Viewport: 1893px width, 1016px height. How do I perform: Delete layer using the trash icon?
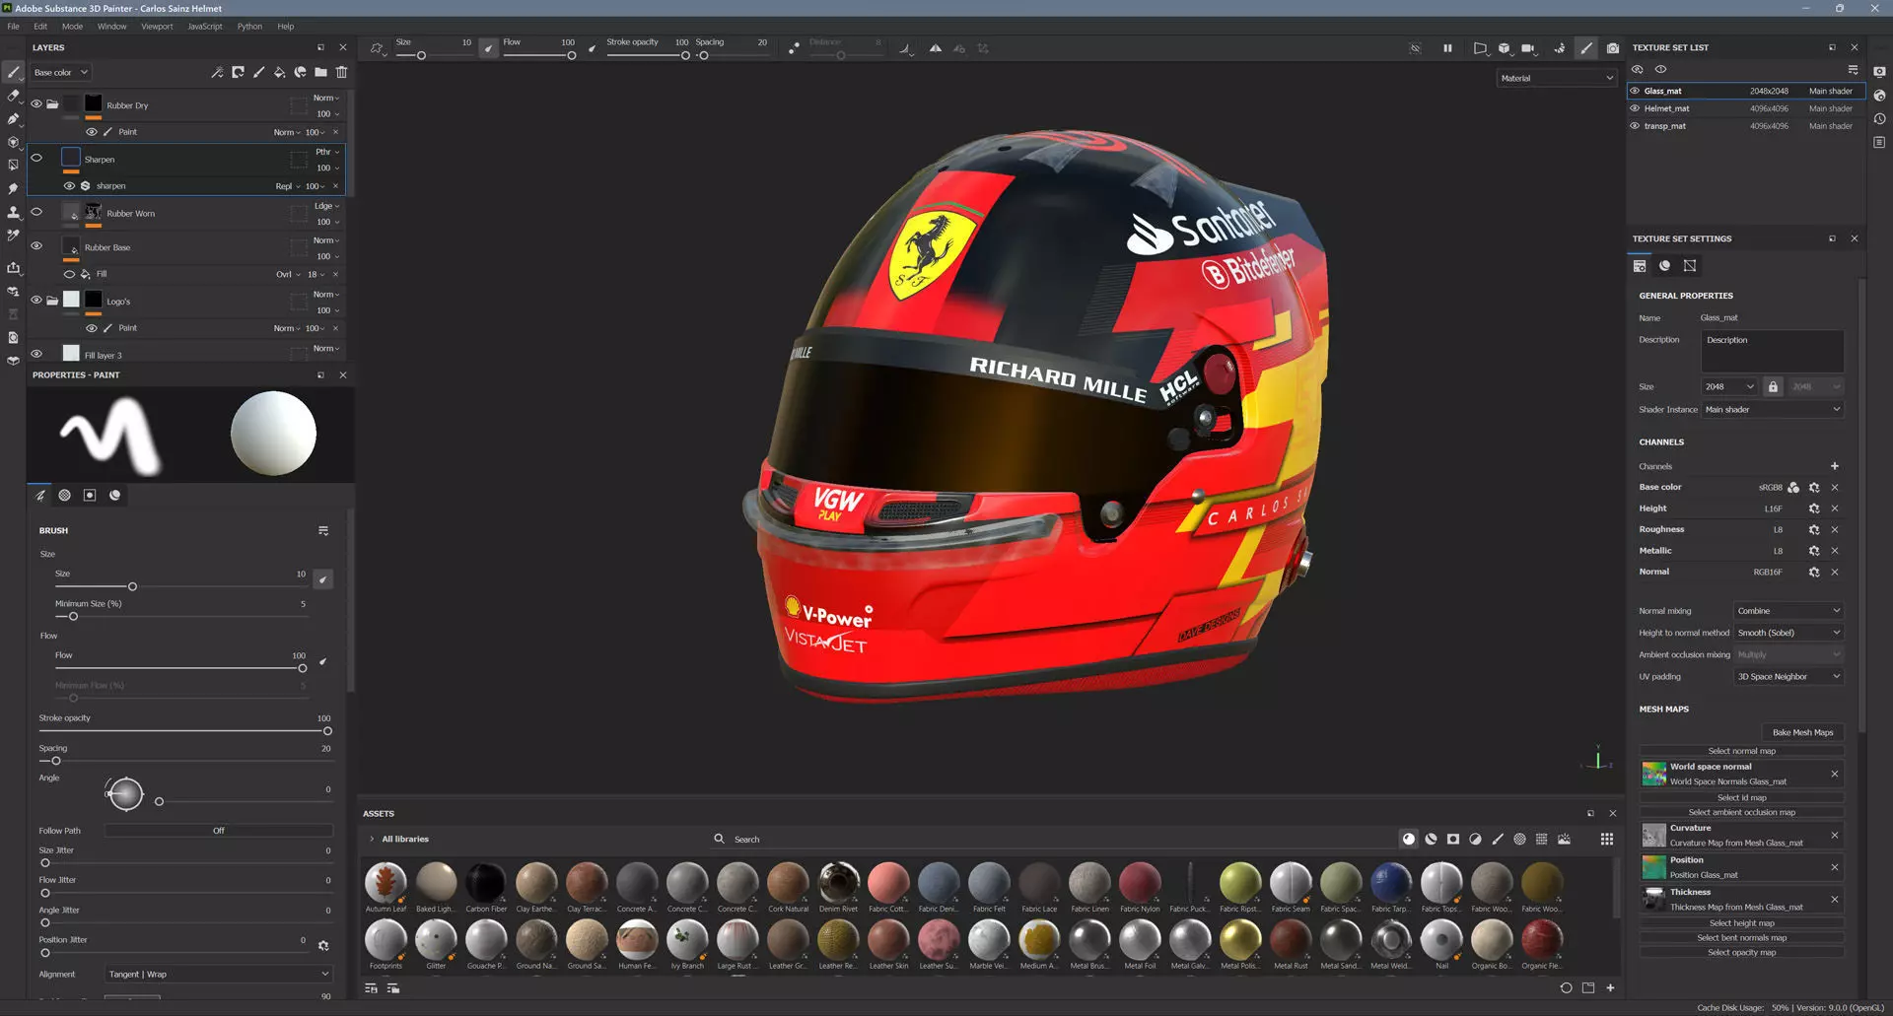[x=341, y=72]
